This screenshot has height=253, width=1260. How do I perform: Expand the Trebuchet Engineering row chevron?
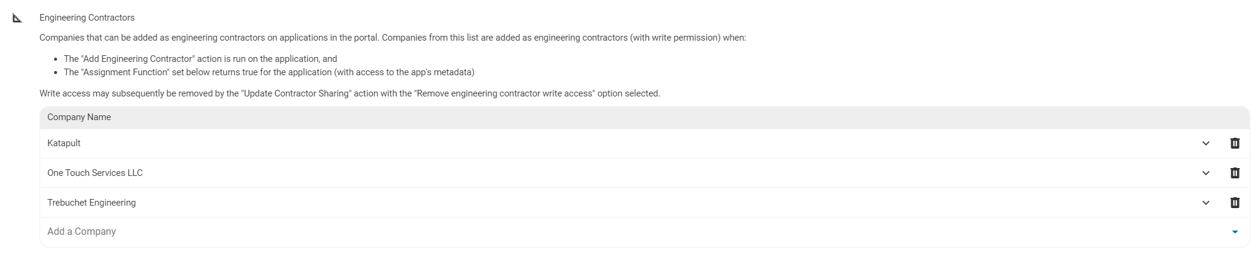(1206, 203)
